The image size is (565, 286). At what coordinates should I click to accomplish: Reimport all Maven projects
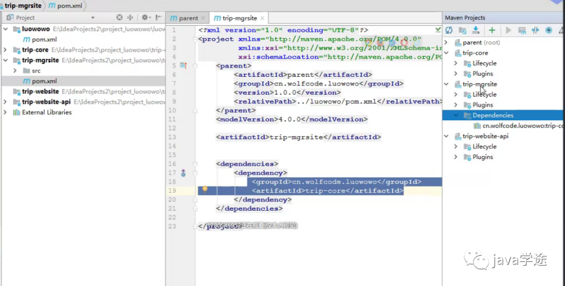tap(449, 30)
